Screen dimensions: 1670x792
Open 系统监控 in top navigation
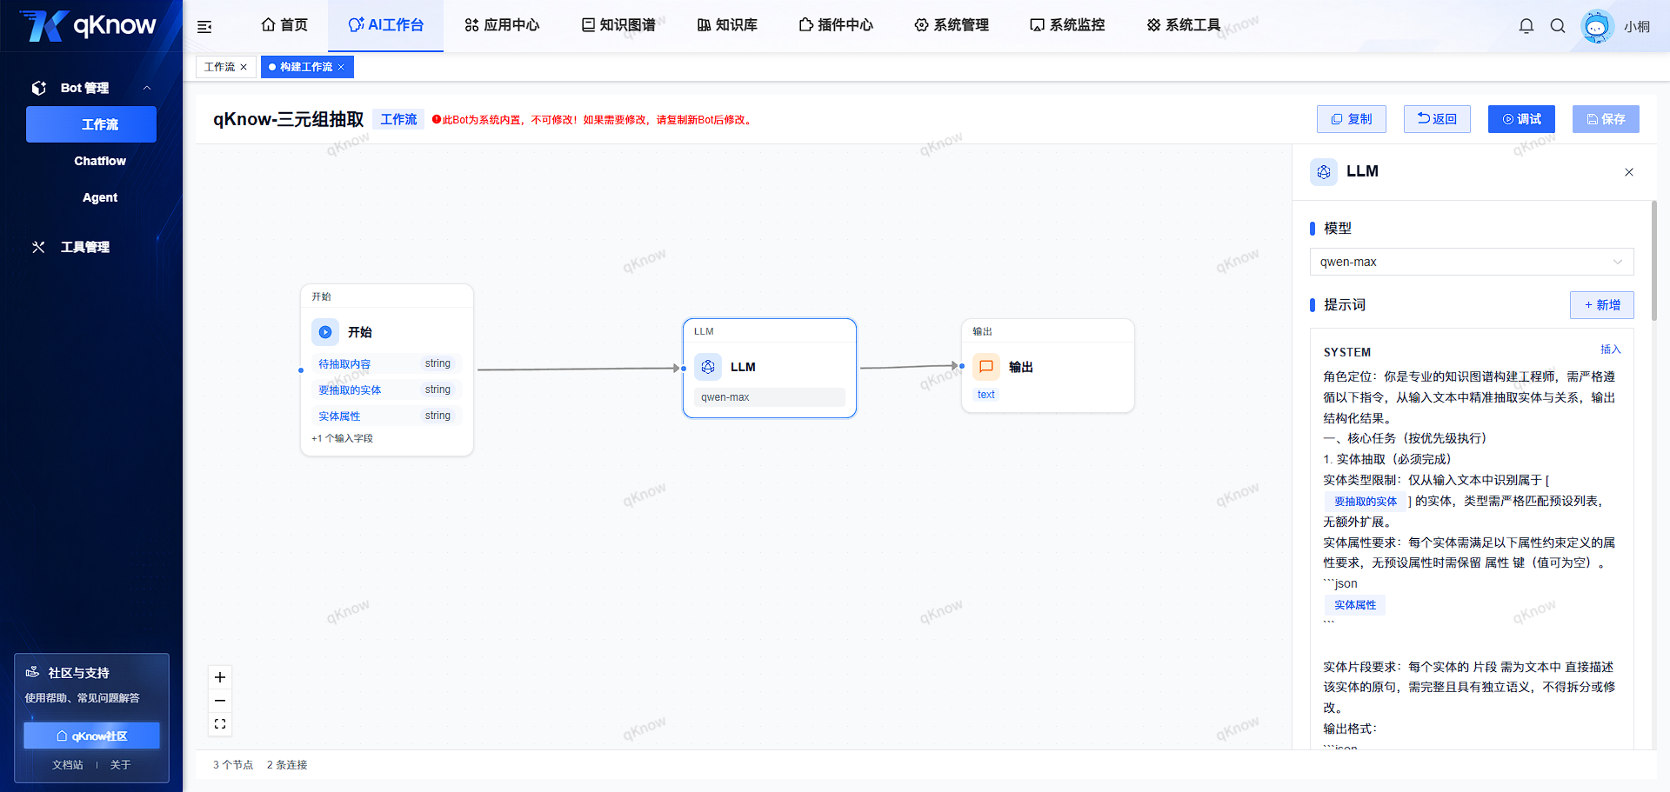click(1067, 25)
